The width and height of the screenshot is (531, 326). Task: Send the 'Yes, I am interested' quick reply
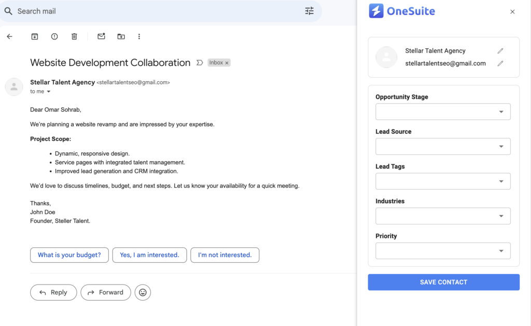click(149, 255)
